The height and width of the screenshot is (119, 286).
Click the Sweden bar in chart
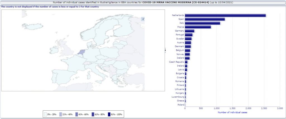188,39
